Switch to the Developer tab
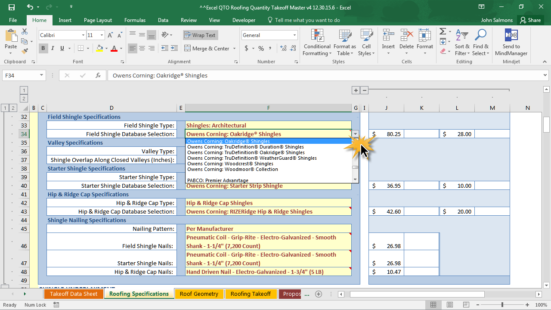551x310 pixels. coord(244,20)
